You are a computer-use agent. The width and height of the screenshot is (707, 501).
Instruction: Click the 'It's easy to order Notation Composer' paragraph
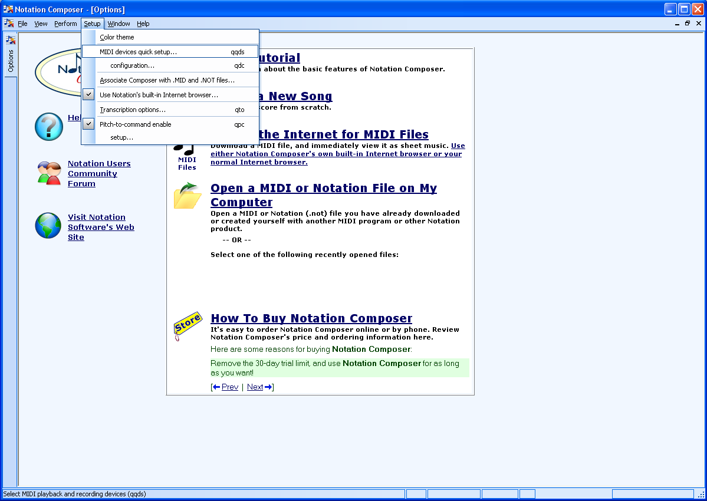(335, 334)
